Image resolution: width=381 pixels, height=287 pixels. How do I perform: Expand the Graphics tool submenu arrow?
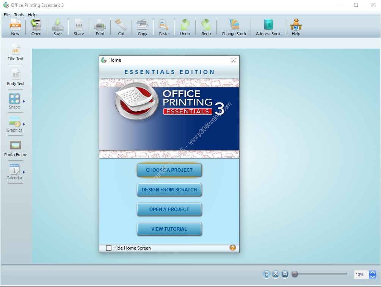click(24, 124)
